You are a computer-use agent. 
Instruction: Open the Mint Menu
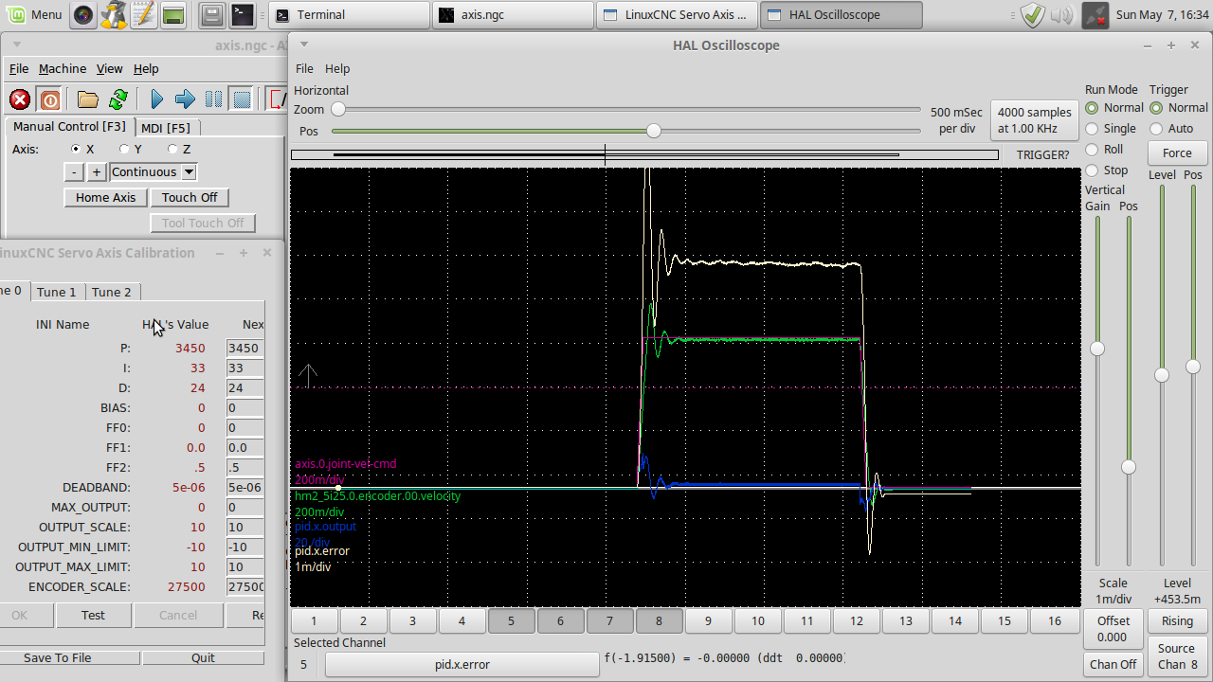35,14
